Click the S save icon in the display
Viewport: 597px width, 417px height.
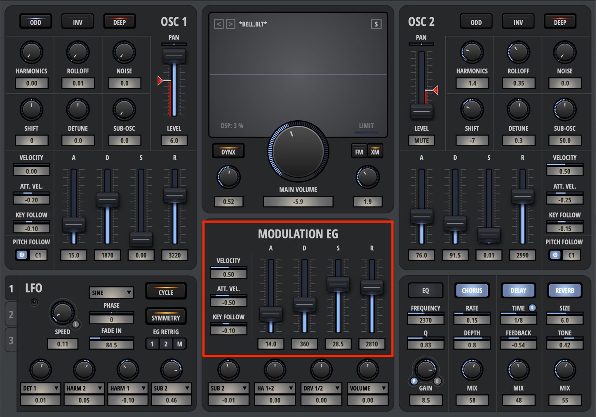click(x=376, y=24)
